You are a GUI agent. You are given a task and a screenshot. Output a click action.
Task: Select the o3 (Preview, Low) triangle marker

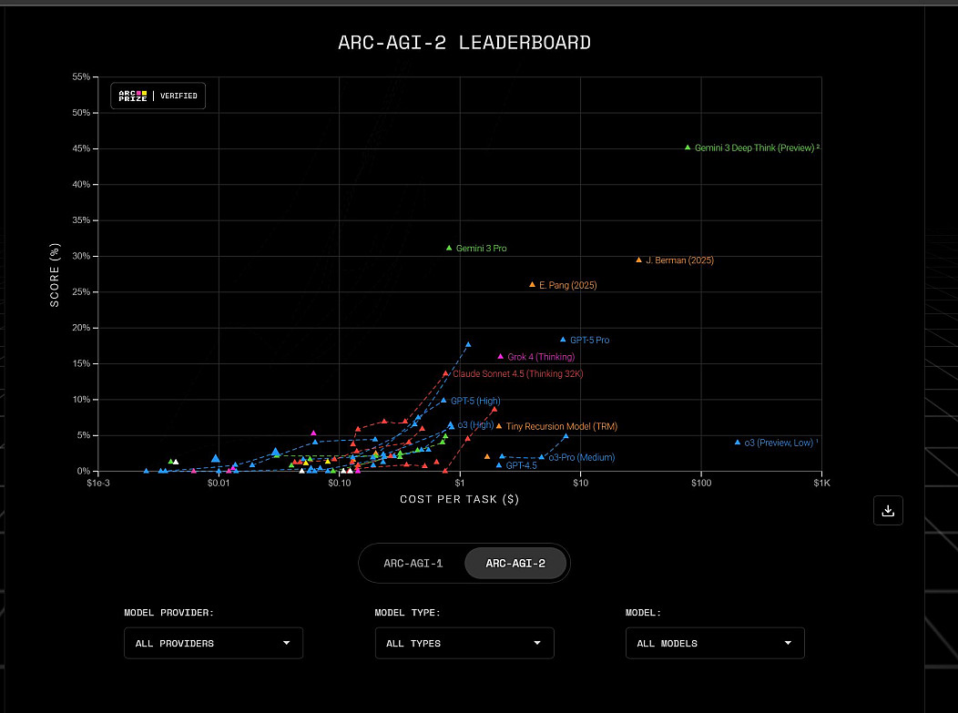coord(738,443)
